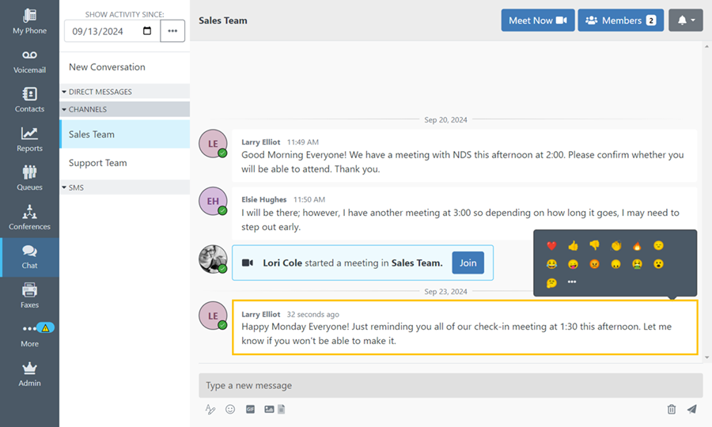This screenshot has width=712, height=427.
Task: Show more emojis in reaction popup
Action: [x=572, y=282]
